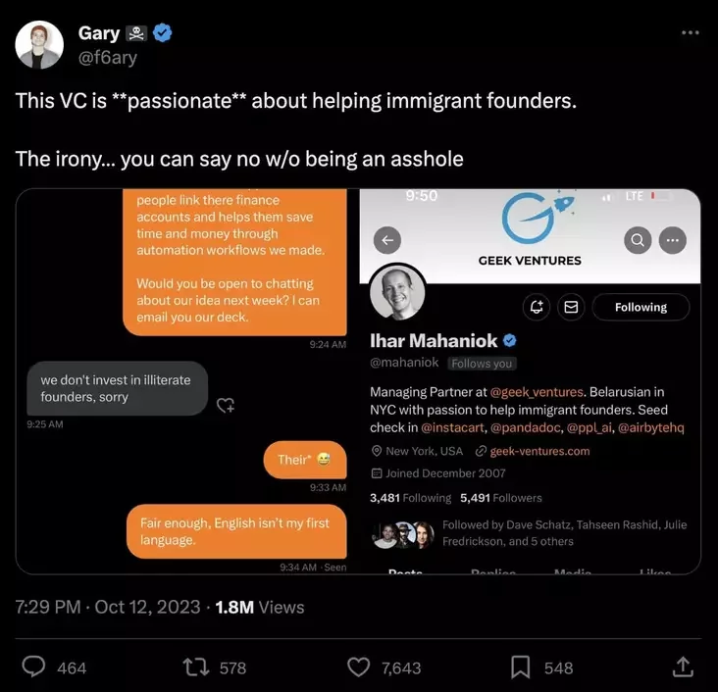Bookmark this tweet
This screenshot has height=692, width=718.
(520, 667)
